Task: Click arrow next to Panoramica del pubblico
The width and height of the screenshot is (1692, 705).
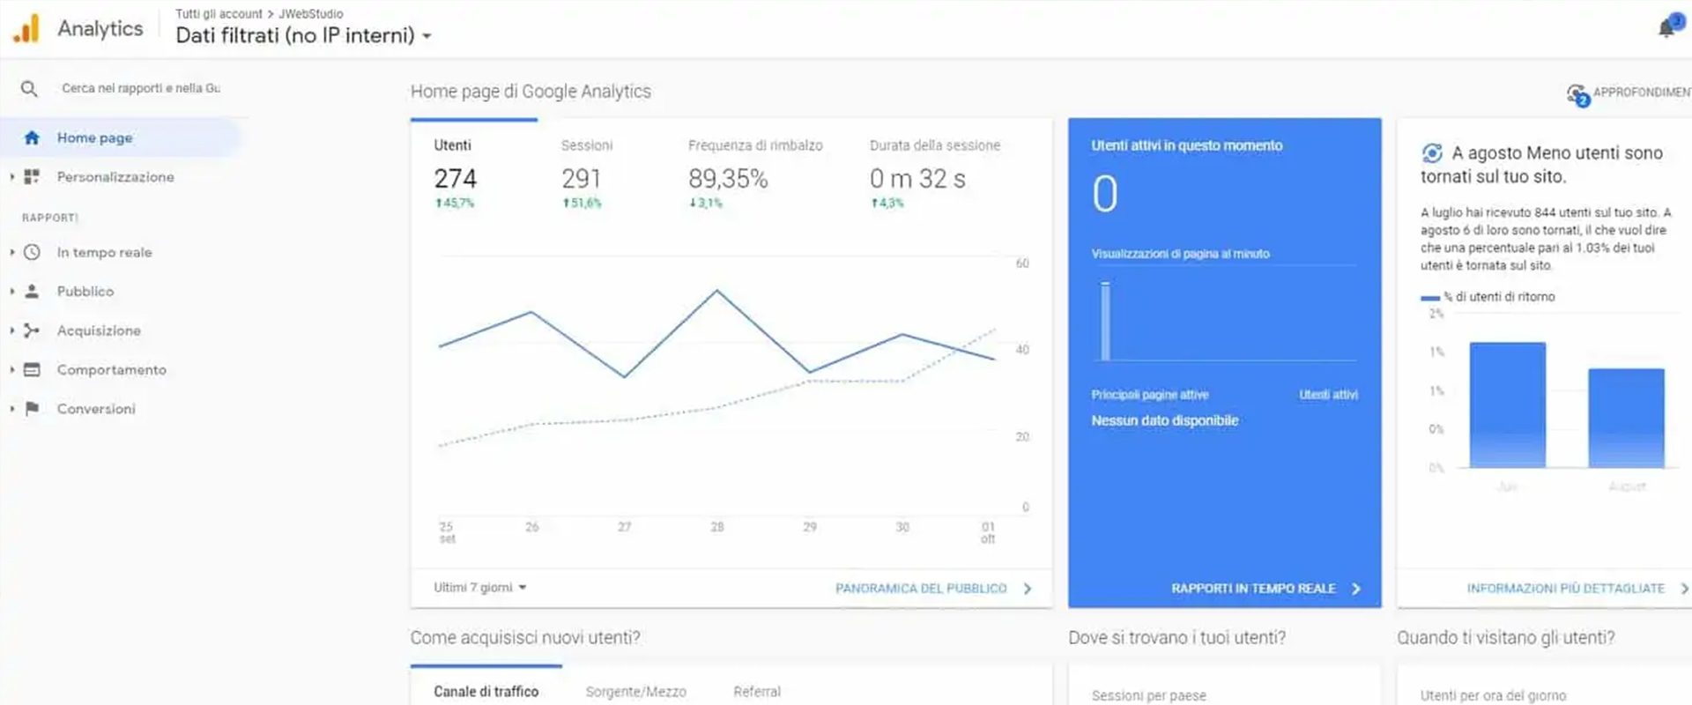Action: tap(1028, 588)
